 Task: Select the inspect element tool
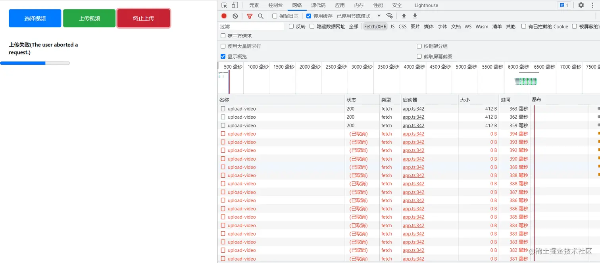[x=225, y=5]
